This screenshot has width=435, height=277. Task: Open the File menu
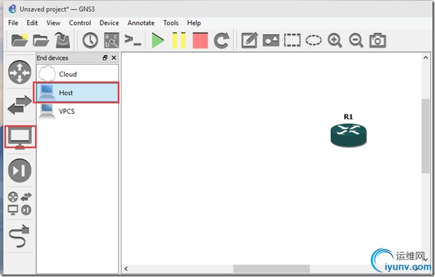[x=13, y=22]
